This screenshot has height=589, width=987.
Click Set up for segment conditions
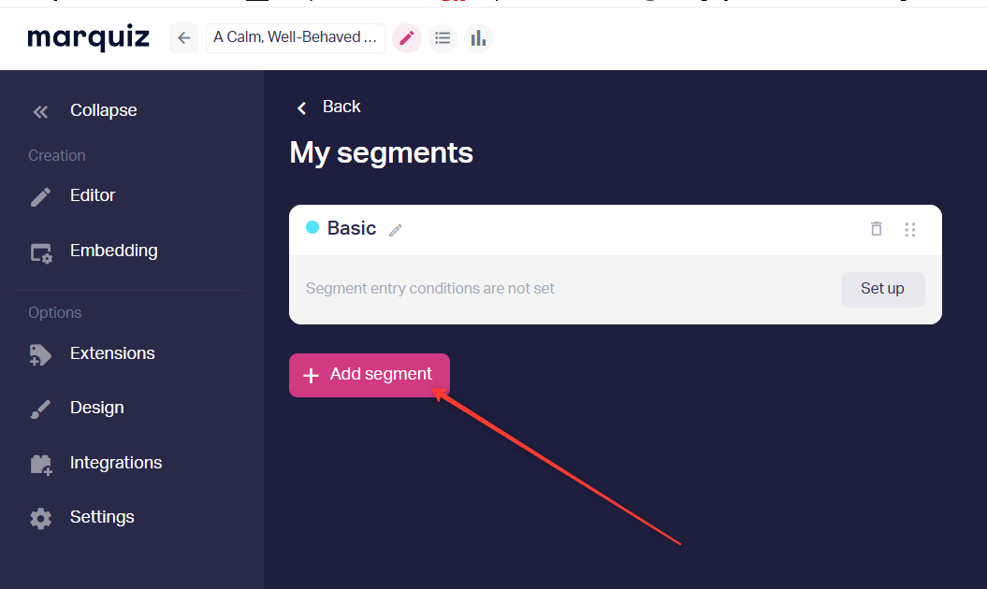click(x=882, y=290)
